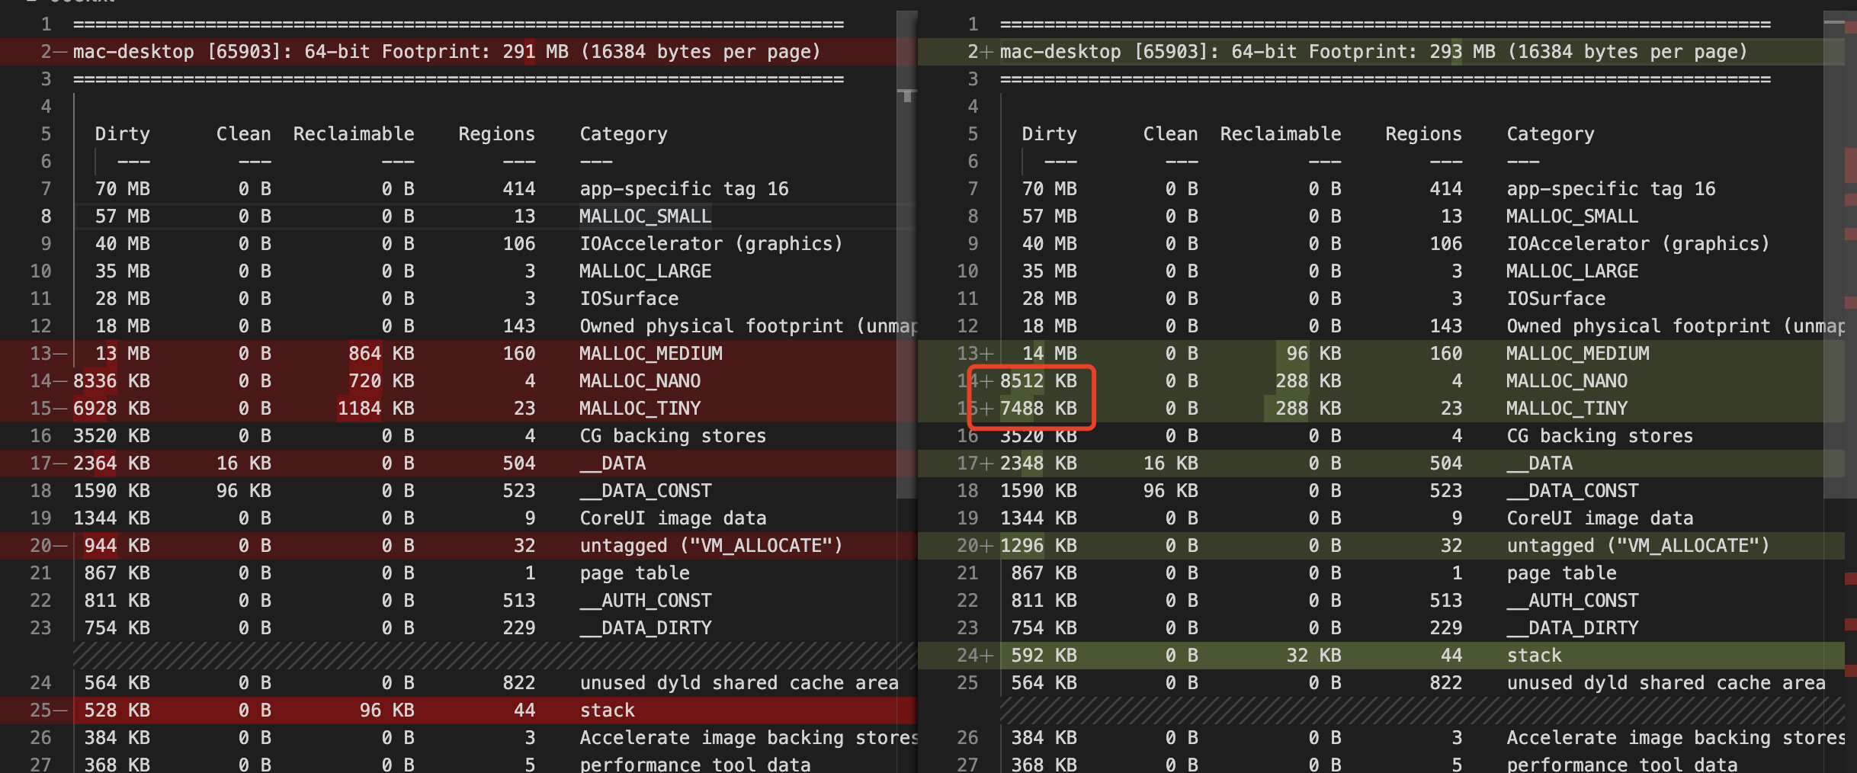
Task: Click the highlighted 293 in right header line
Action: [x=1445, y=52]
